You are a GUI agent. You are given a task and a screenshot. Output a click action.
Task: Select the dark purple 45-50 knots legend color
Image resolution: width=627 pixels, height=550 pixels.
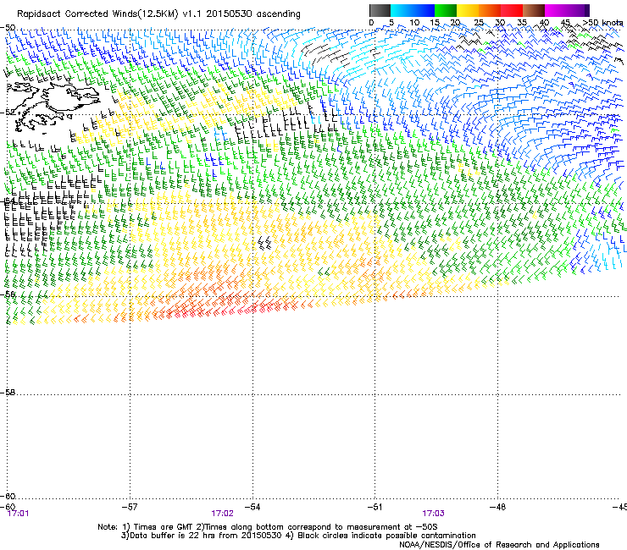point(578,10)
